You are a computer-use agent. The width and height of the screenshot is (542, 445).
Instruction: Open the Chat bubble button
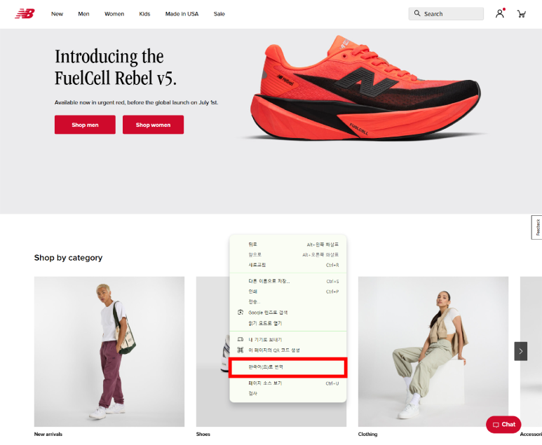tap(503, 424)
